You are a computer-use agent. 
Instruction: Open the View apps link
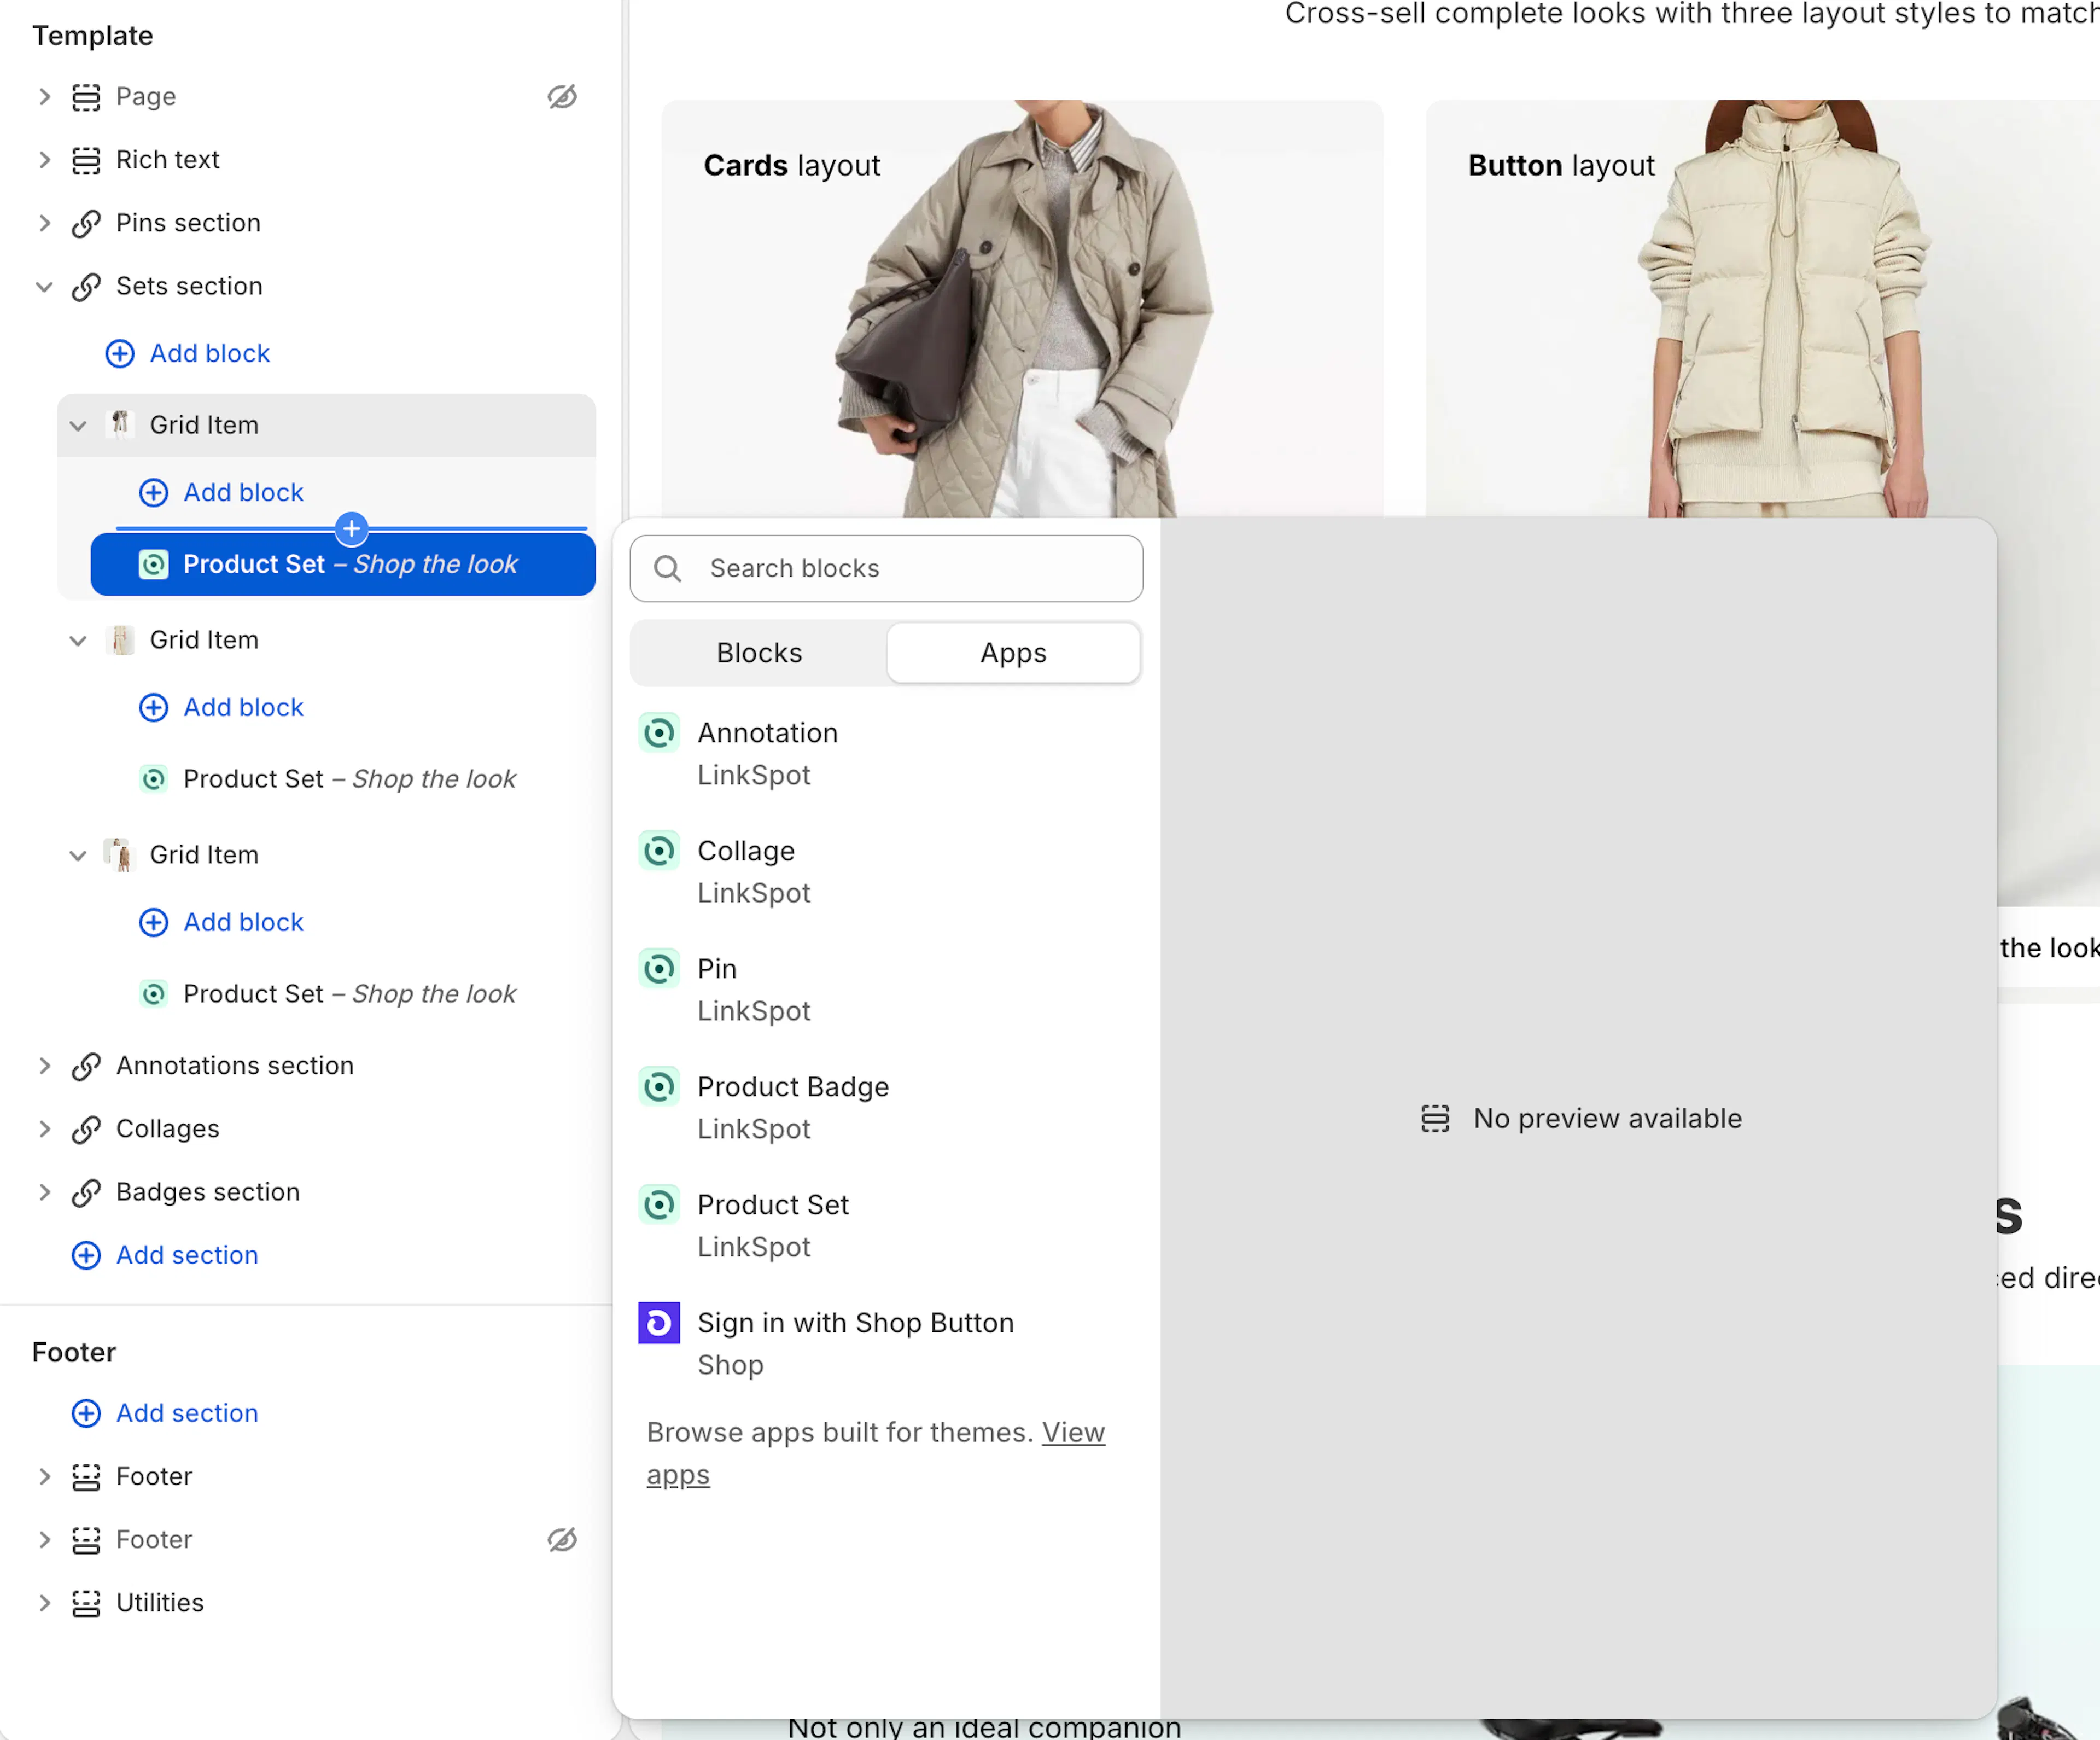pyautogui.click(x=875, y=1453)
